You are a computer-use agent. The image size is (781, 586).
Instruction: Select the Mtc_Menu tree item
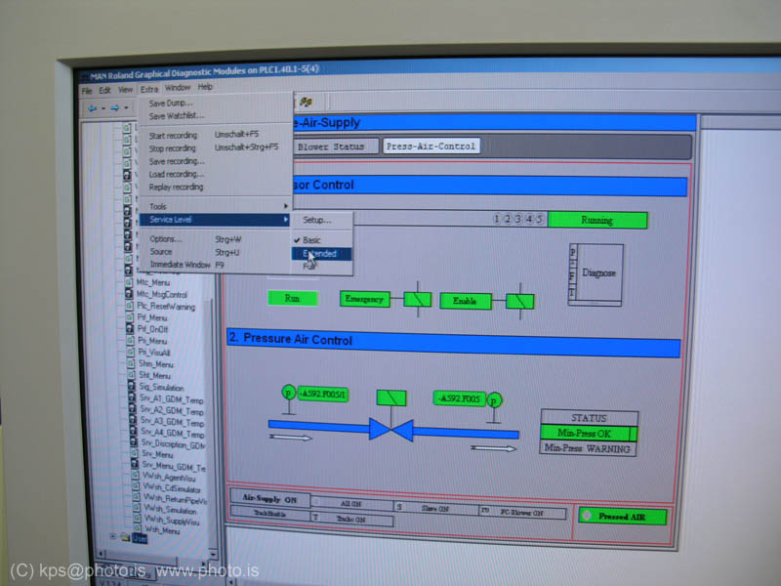[x=153, y=282]
